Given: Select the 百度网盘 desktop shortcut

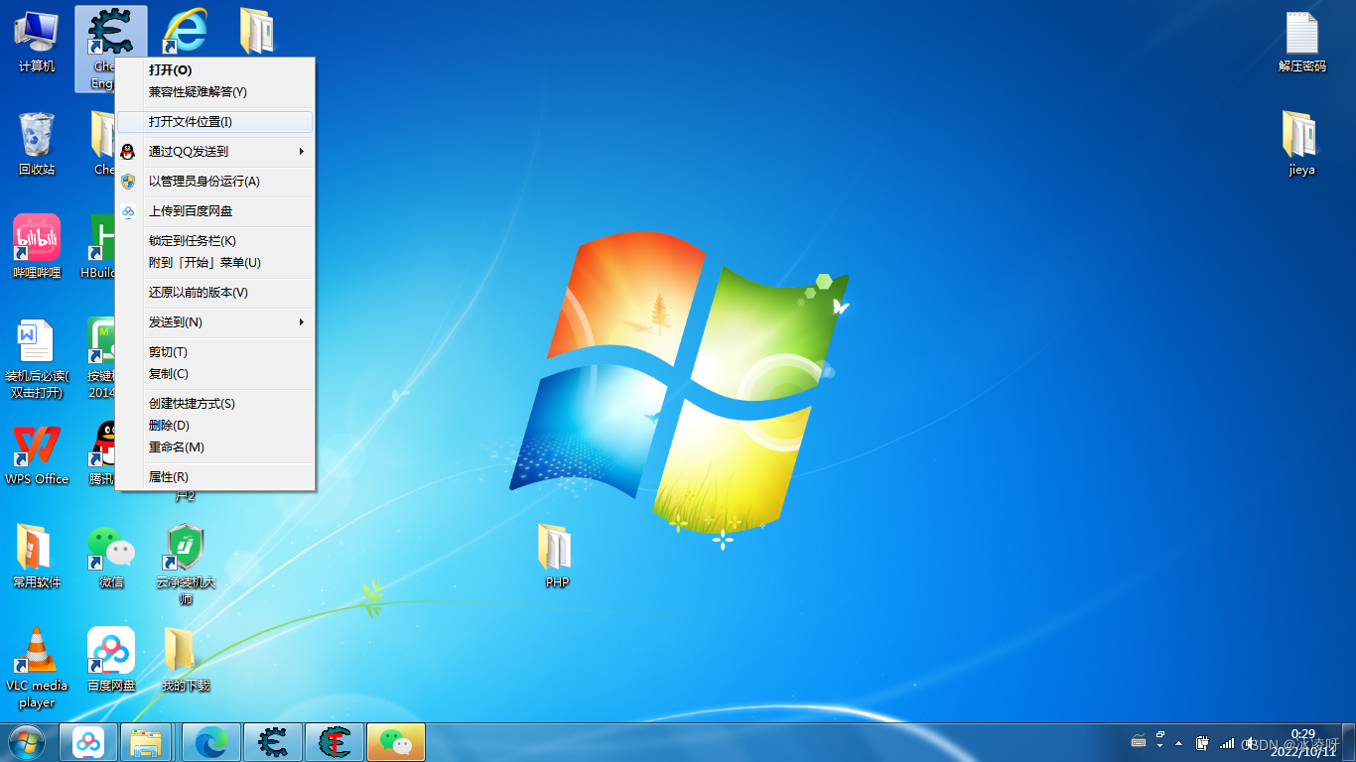Looking at the screenshot, I should [x=111, y=660].
